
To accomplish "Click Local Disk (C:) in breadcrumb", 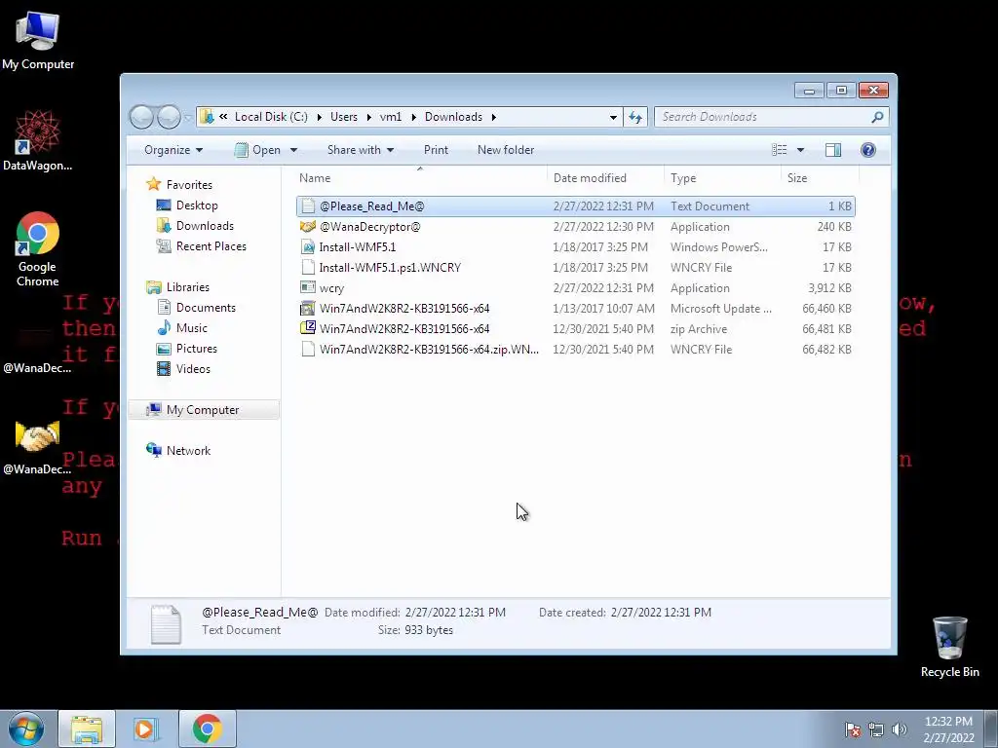I will point(271,117).
